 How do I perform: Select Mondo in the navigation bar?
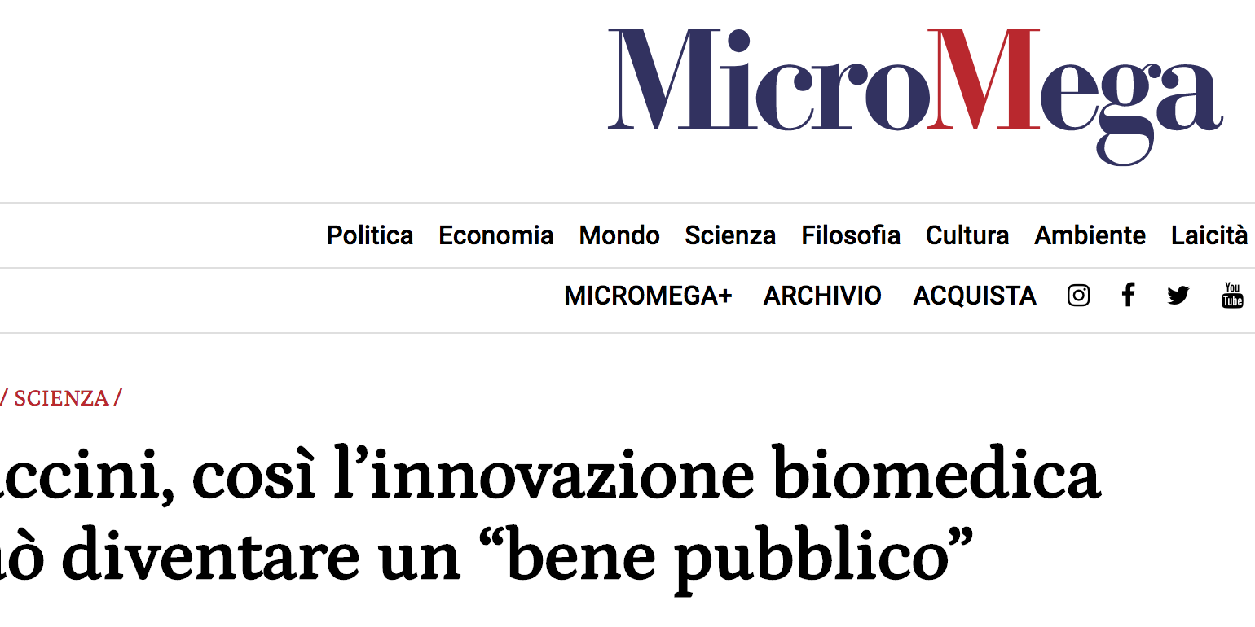(619, 235)
